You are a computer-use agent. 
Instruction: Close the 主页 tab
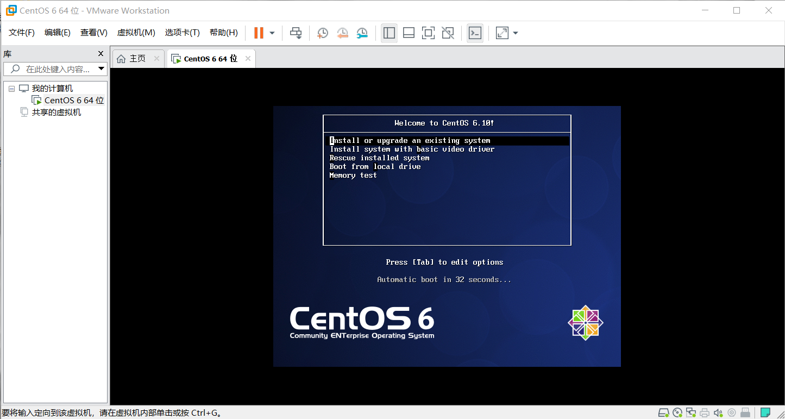pos(156,59)
